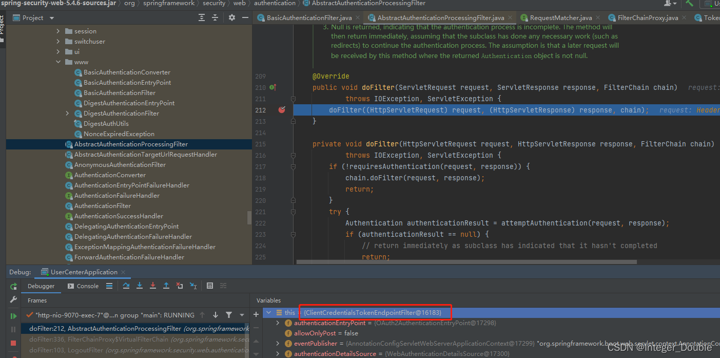The width and height of the screenshot is (720, 358).
Task: Open Project panel settings gear
Action: tap(232, 17)
